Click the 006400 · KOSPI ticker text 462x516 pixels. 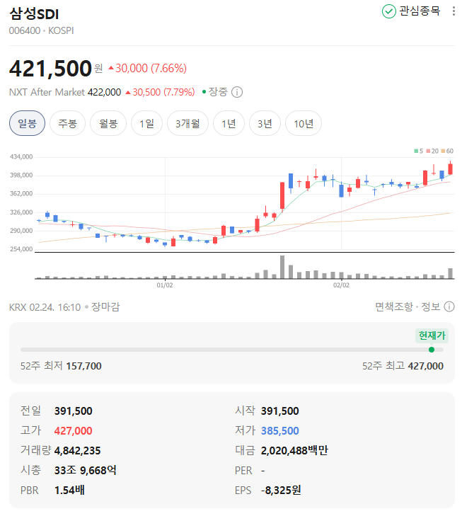click(x=42, y=30)
